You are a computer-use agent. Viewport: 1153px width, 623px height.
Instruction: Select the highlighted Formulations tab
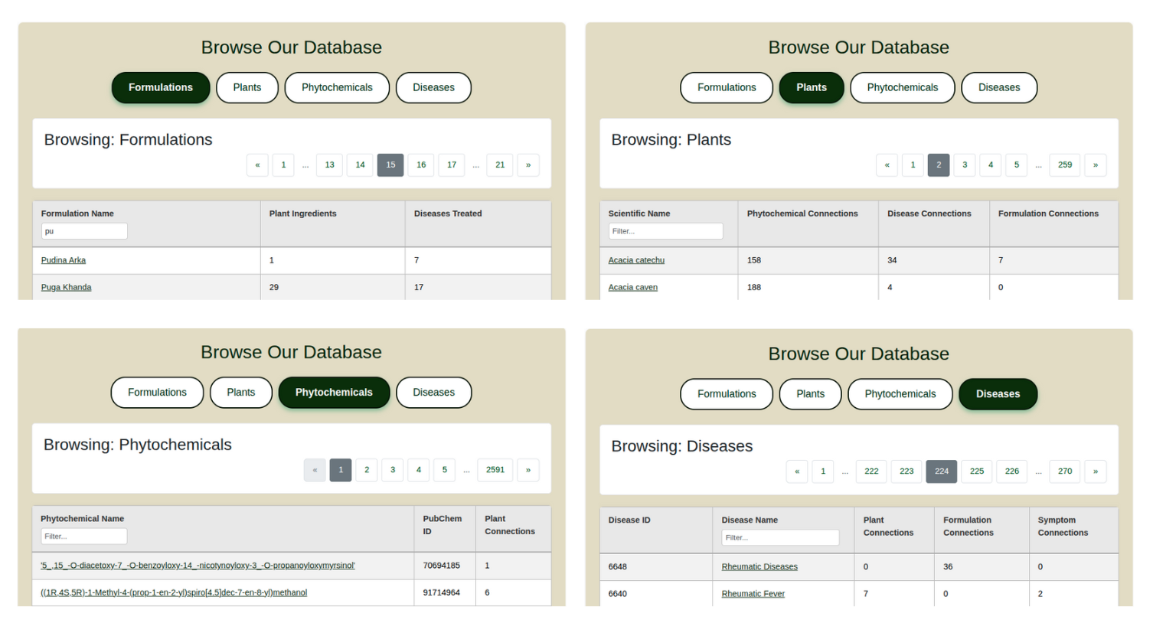click(161, 88)
